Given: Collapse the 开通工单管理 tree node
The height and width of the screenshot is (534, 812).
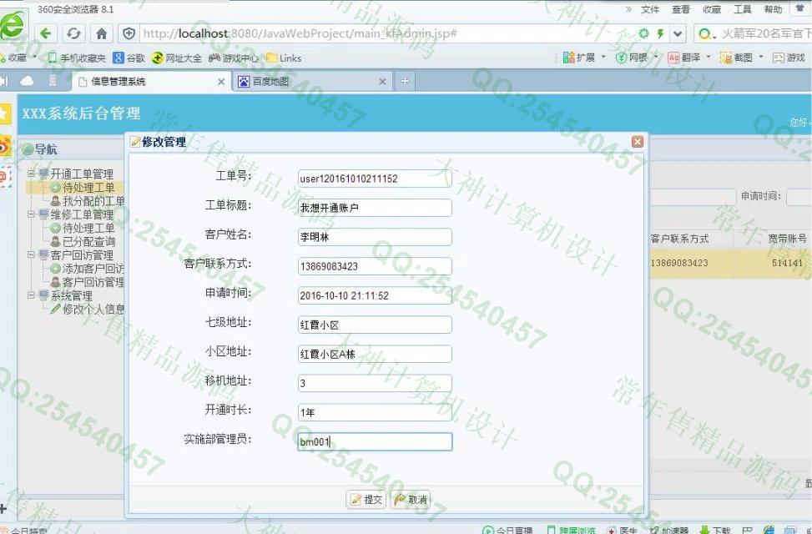Looking at the screenshot, I should point(31,174).
